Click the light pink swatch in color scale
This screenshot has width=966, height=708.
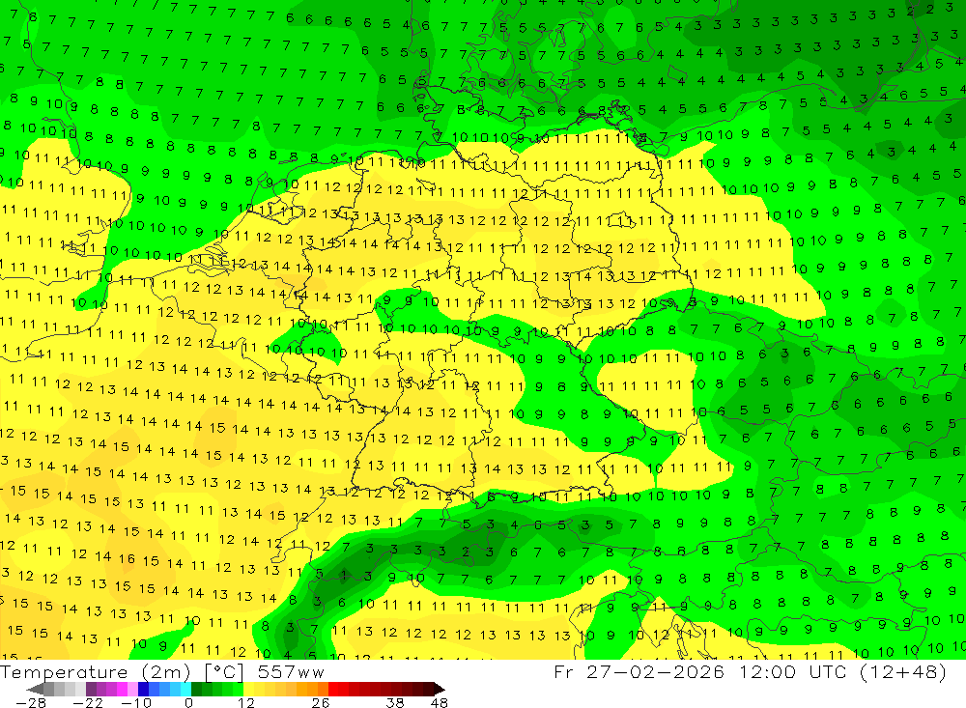click(132, 689)
